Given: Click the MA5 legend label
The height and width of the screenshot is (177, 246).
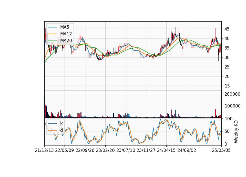Looking at the screenshot, I should (65, 27).
